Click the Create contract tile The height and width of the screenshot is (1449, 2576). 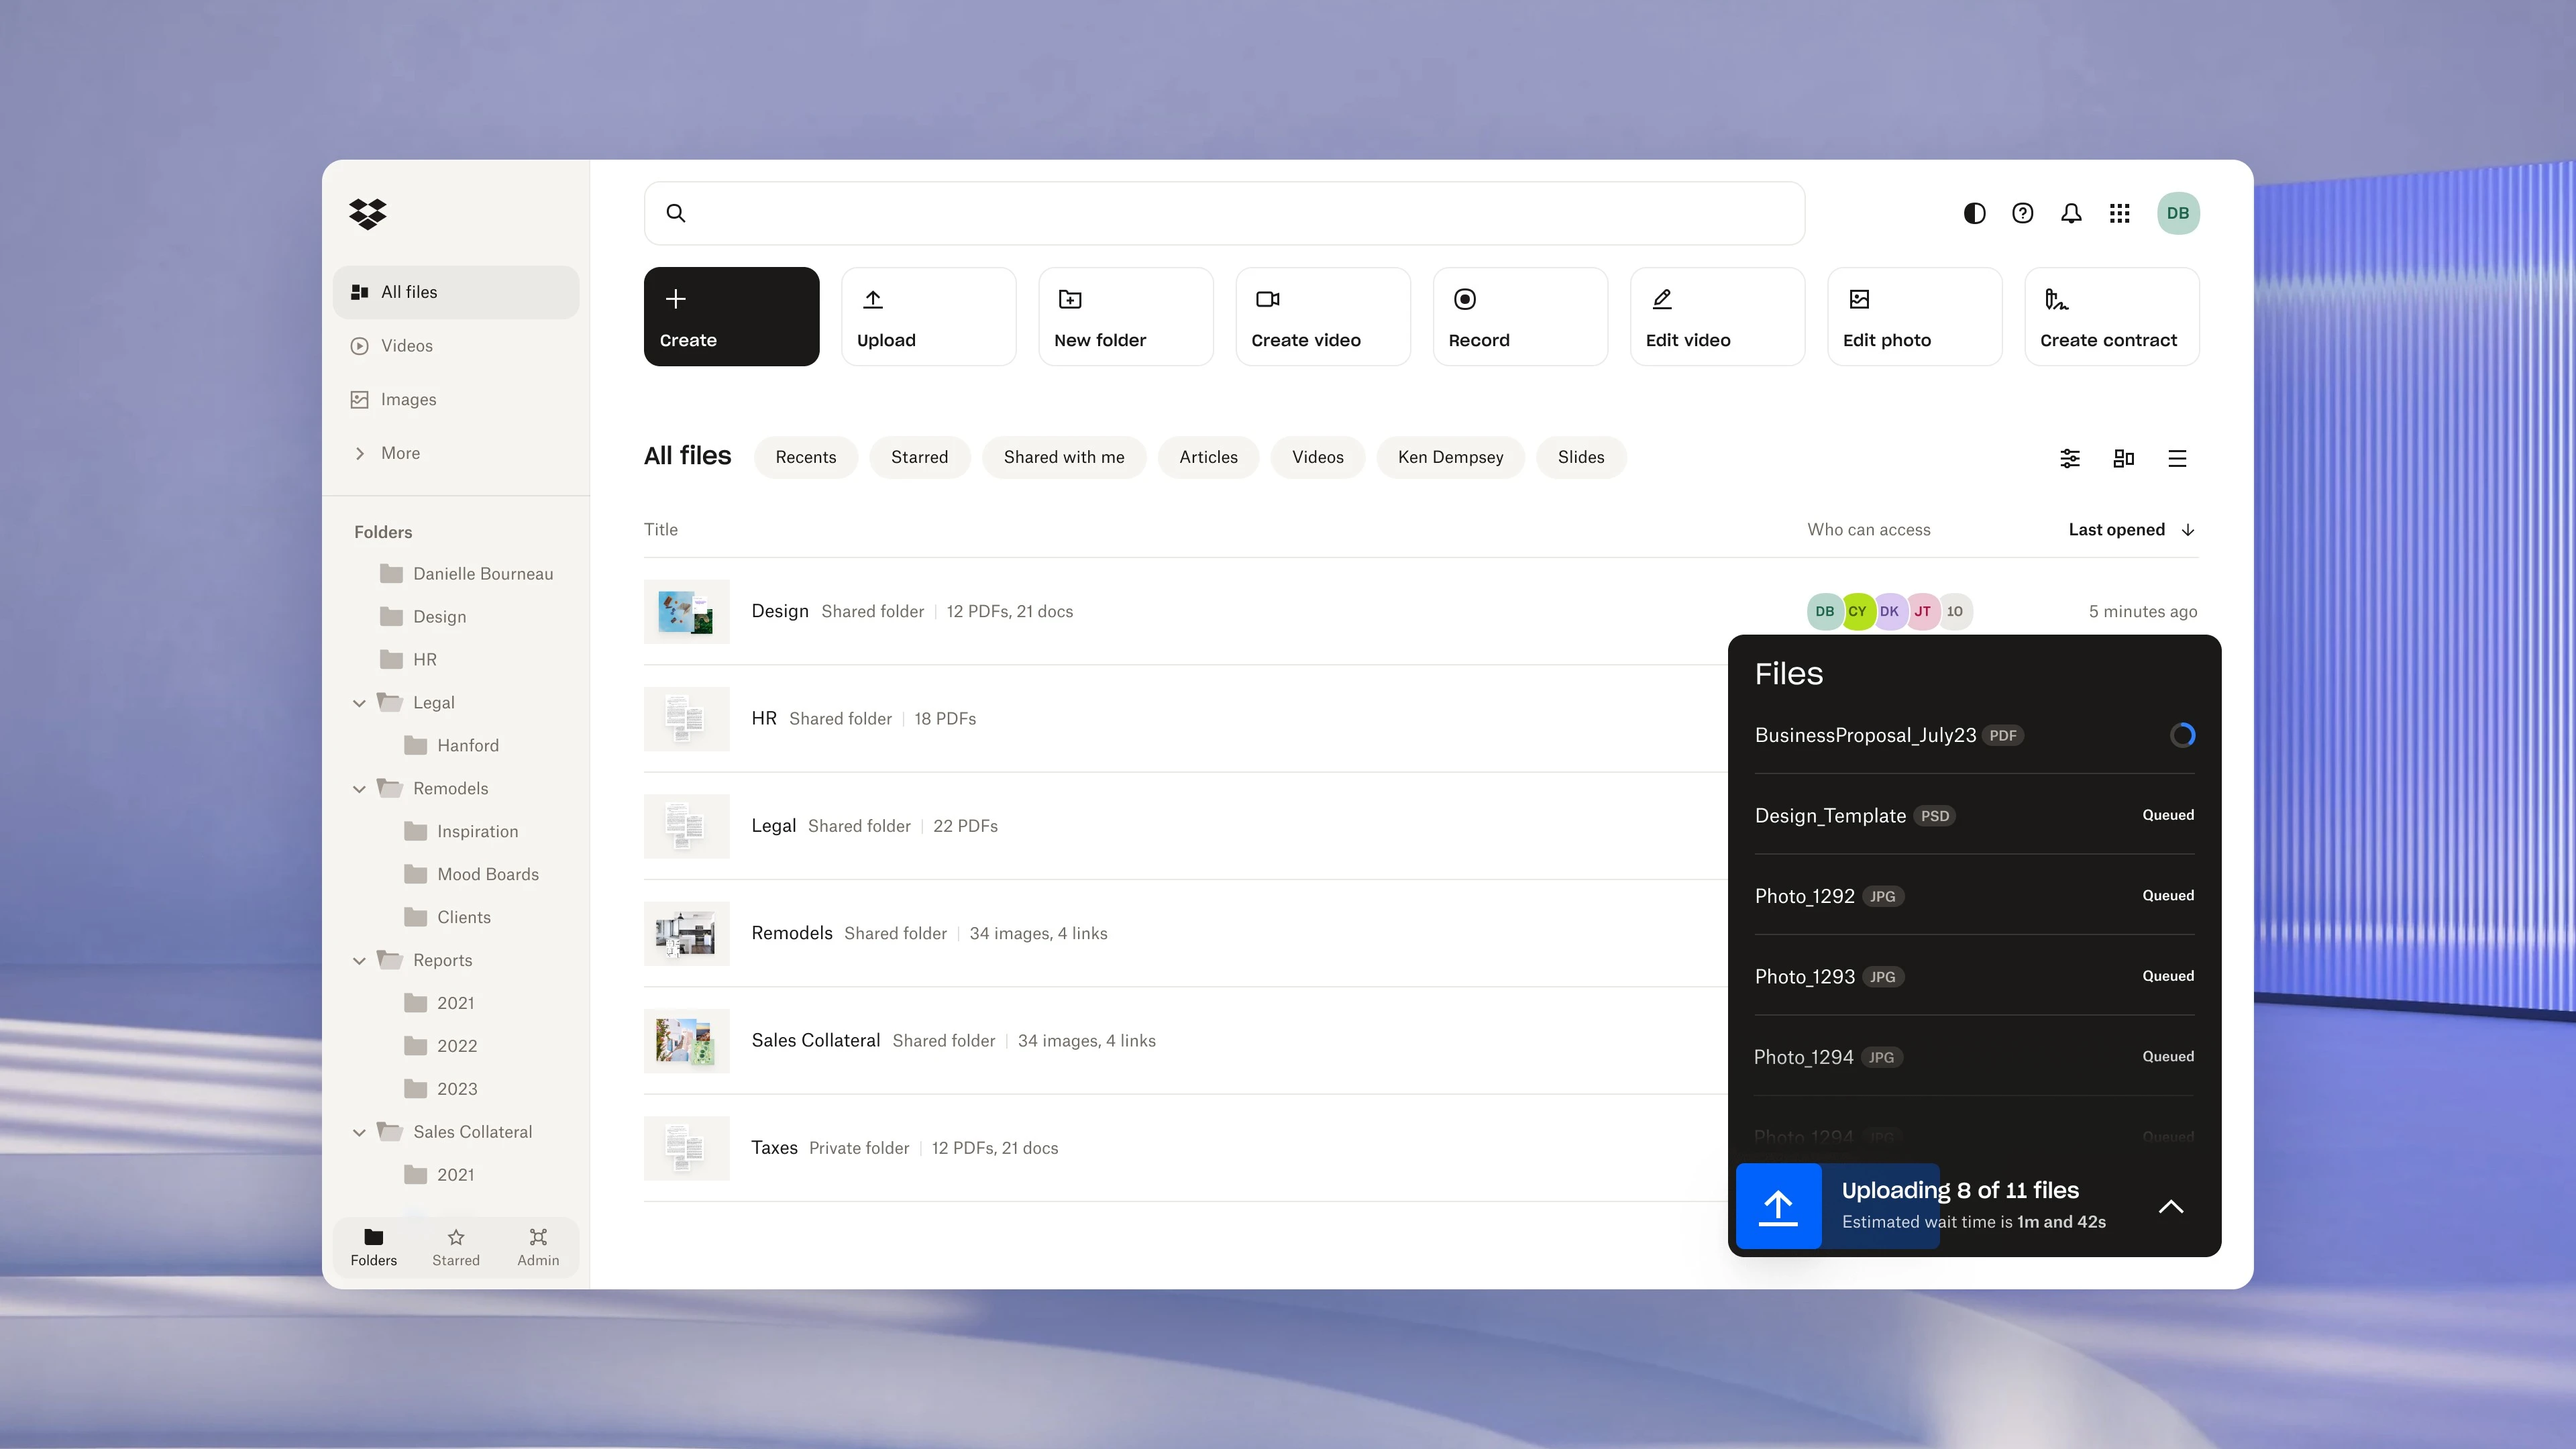coord(2111,316)
